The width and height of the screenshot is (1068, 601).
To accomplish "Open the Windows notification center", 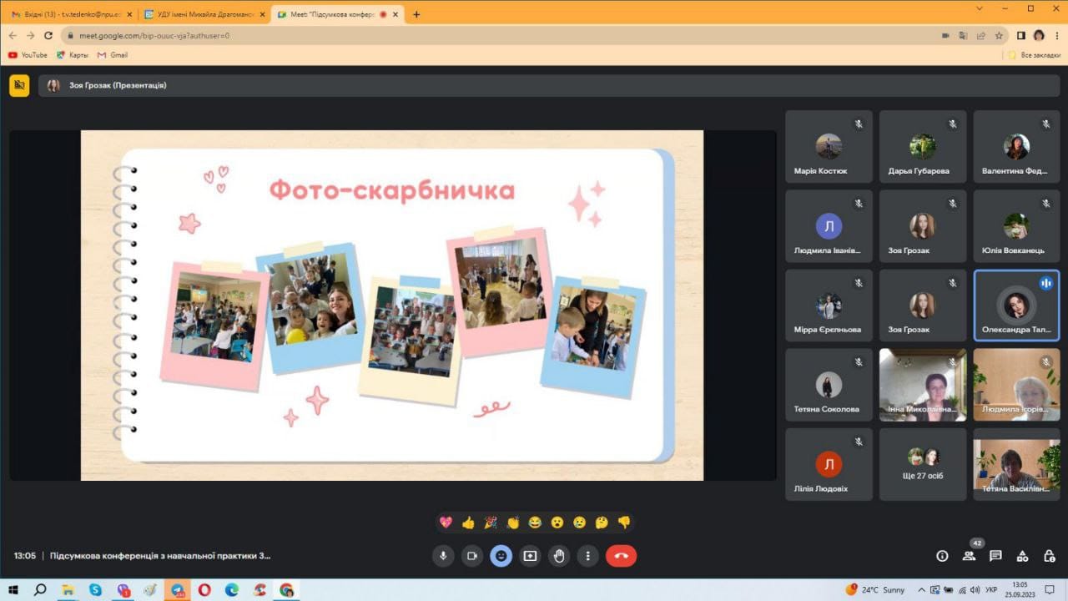I will point(1050,589).
